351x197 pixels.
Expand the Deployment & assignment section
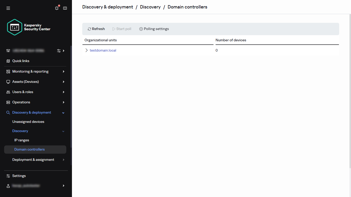point(63,160)
